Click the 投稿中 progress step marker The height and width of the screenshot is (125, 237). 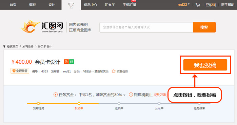point(79,103)
